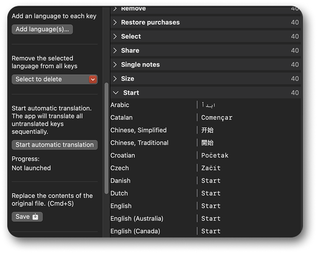
Task: Click the Save button
Action: (x=27, y=217)
